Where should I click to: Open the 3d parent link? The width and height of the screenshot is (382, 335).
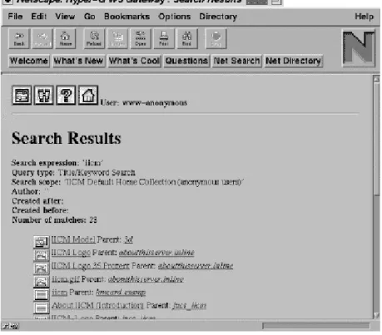pyautogui.click(x=128, y=239)
